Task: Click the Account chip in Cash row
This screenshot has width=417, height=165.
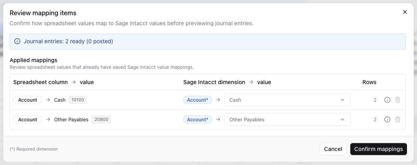Action: tap(28, 100)
